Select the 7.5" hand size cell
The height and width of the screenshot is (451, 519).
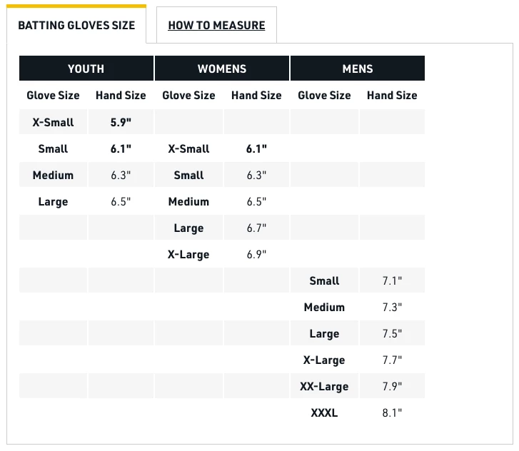pos(392,334)
